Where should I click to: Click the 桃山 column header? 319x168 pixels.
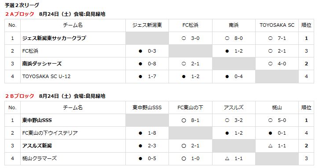click(277, 107)
